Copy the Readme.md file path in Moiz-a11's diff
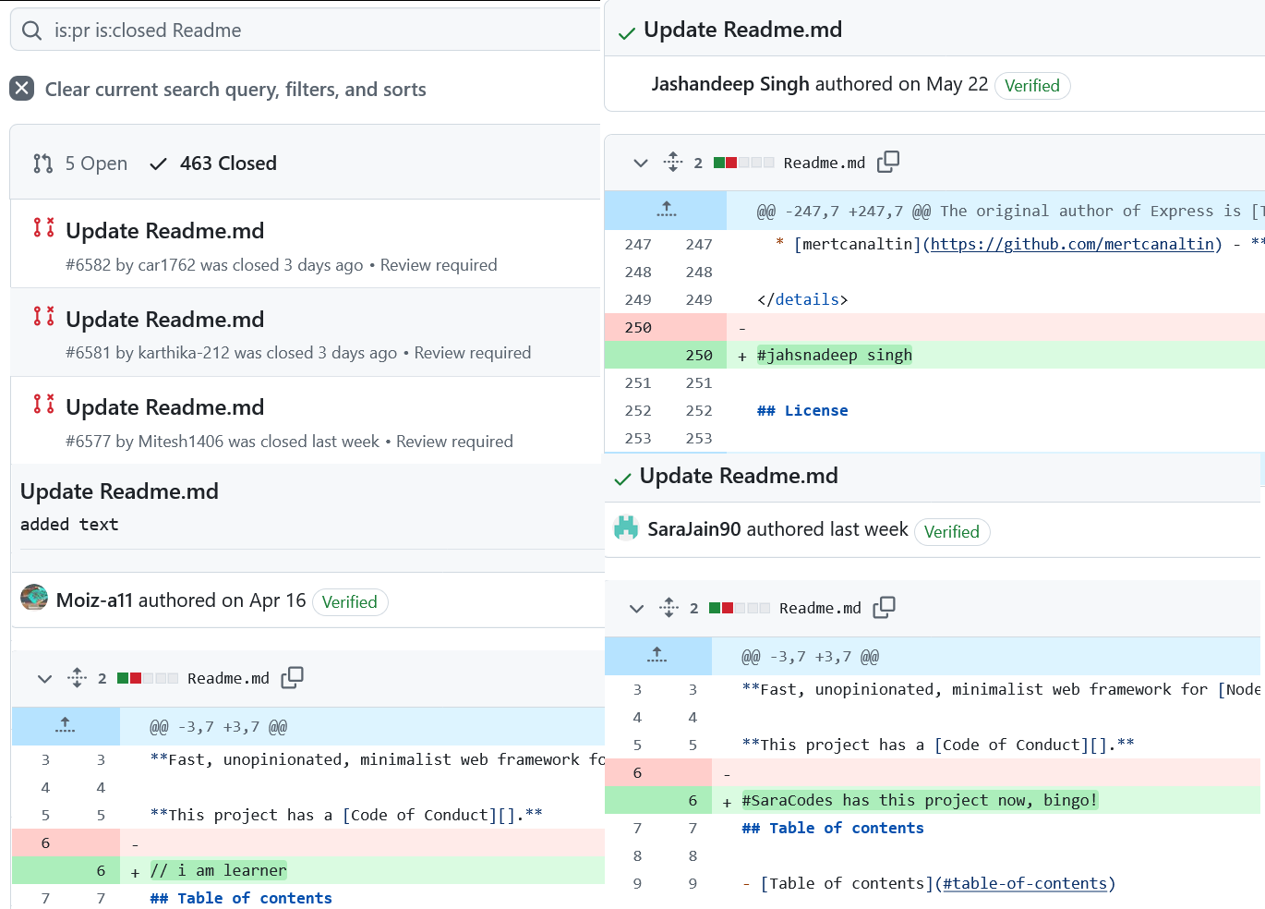This screenshot has height=909, width=1265. coord(293,677)
